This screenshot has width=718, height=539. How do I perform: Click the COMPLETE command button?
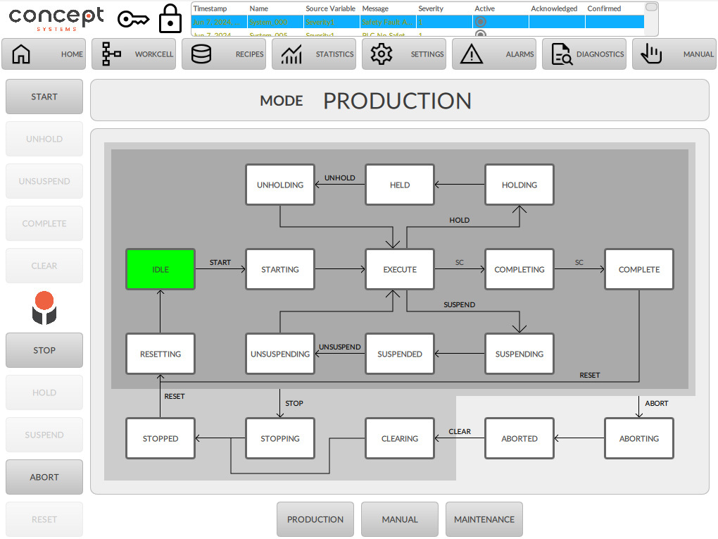(x=44, y=223)
